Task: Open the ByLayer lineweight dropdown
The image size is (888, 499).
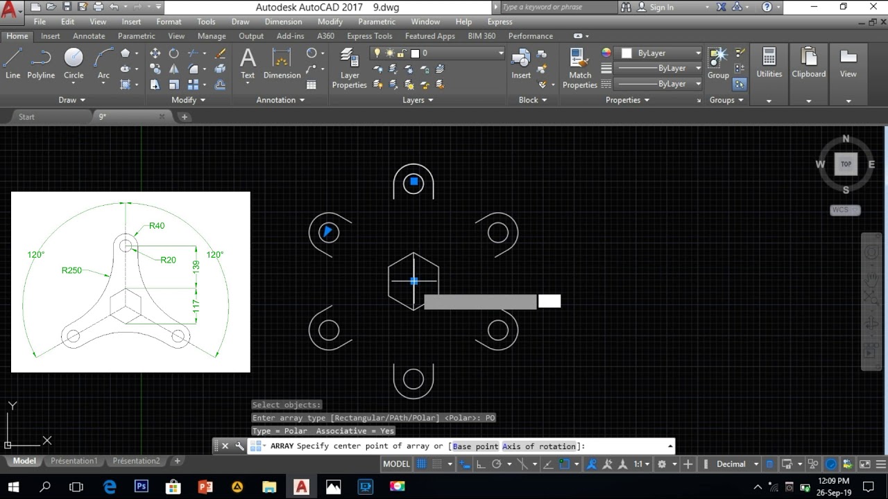Action: click(659, 69)
